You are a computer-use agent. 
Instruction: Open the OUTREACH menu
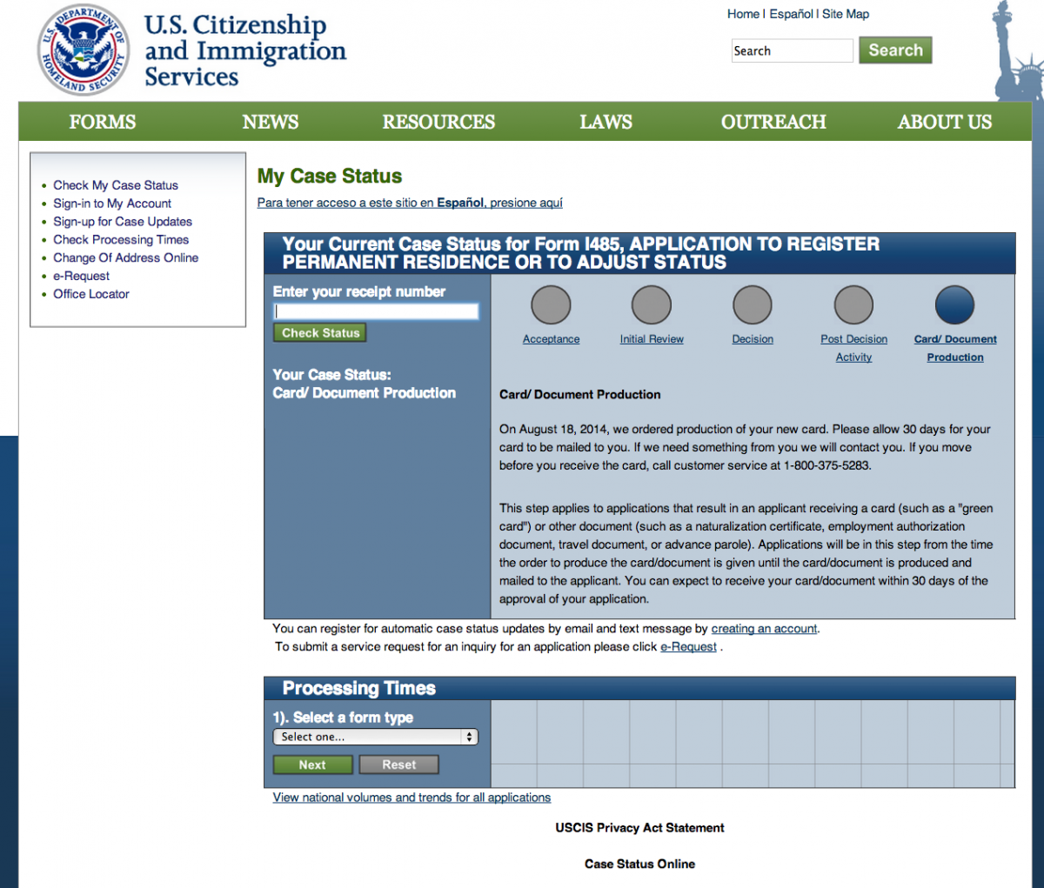(773, 122)
